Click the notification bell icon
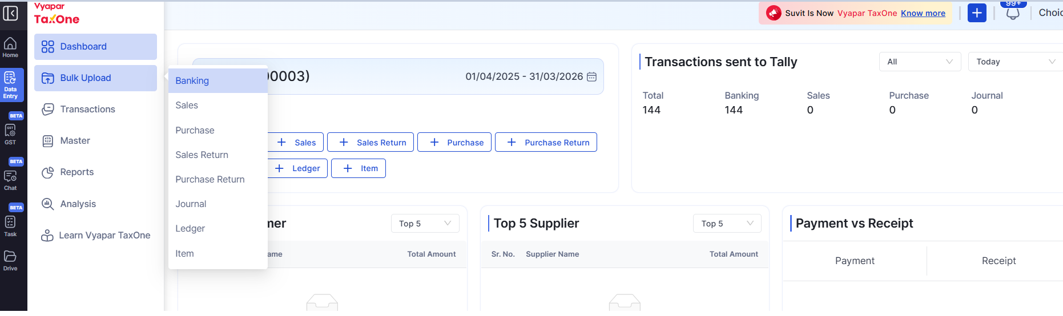1063x316 pixels. [x=1013, y=14]
